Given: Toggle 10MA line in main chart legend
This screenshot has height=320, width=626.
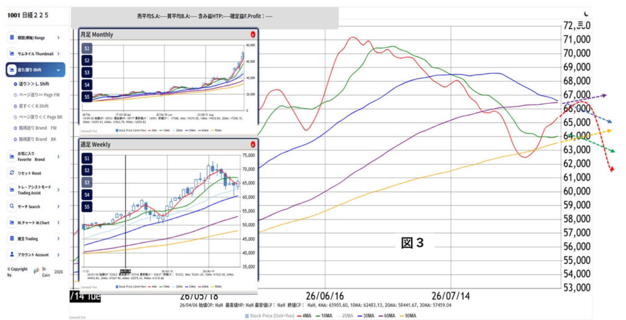Looking at the screenshot, I should pyautogui.click(x=324, y=316).
